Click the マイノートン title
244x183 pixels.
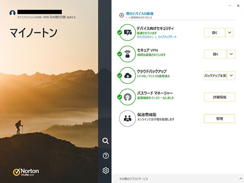pos(34,33)
